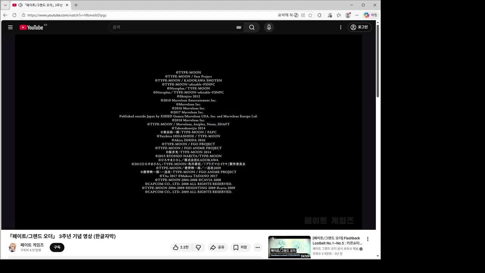Open a new browser tab
485x273 pixels.
pos(76,5)
